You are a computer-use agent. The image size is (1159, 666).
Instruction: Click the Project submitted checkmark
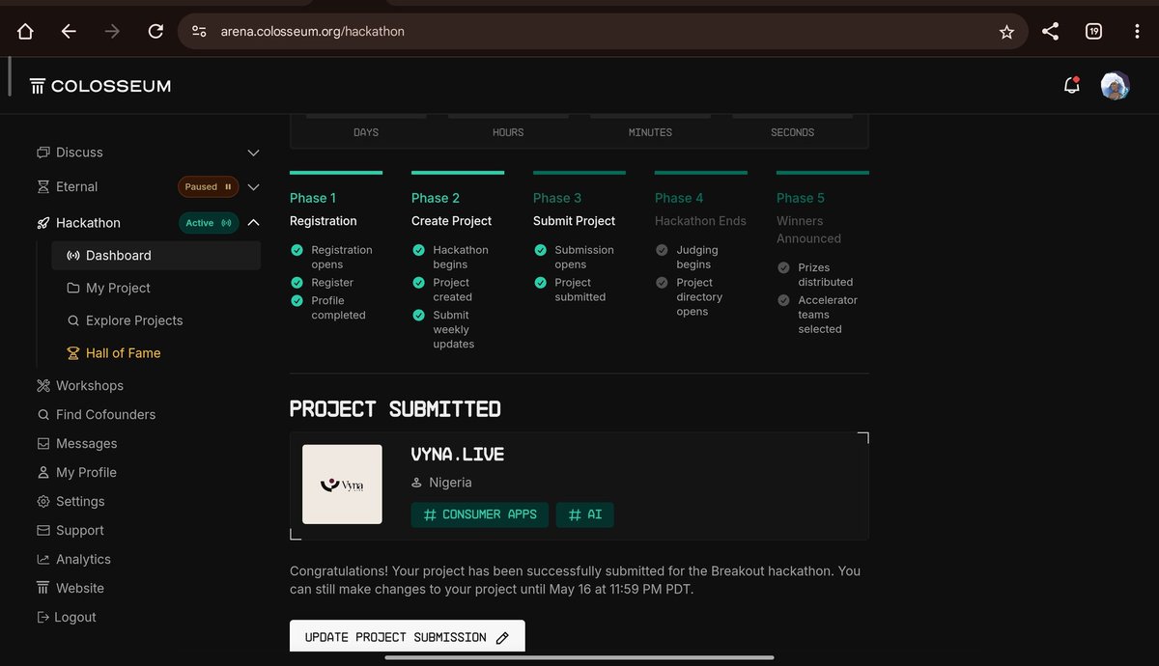click(540, 283)
